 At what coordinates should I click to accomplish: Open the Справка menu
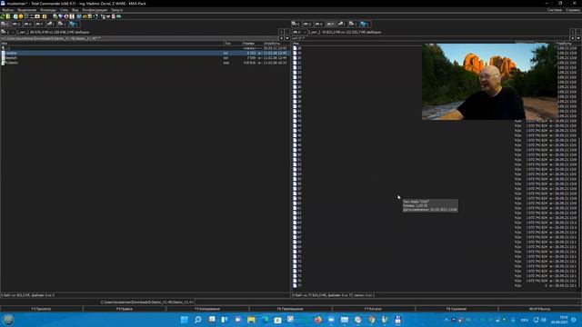click(573, 10)
